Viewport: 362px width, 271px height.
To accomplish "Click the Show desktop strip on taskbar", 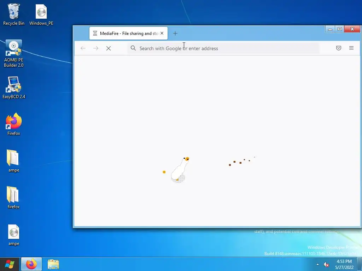I will tap(360, 264).
